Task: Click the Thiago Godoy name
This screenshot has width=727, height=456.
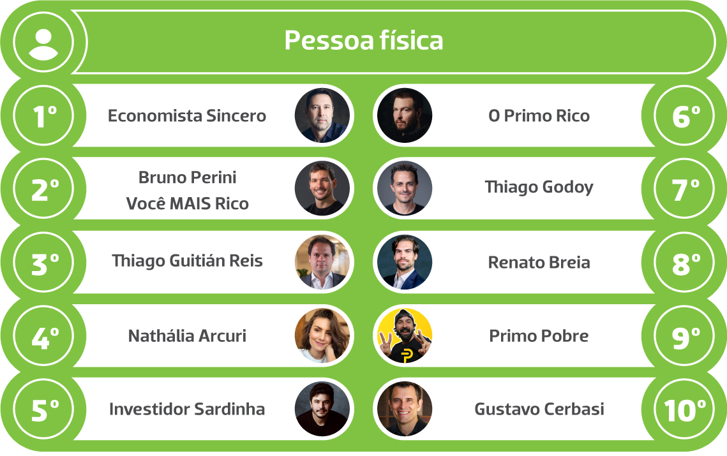Action: [x=539, y=188]
